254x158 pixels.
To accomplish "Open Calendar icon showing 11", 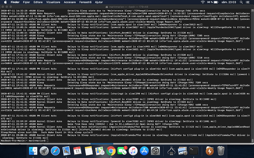I will (x=78, y=150).
